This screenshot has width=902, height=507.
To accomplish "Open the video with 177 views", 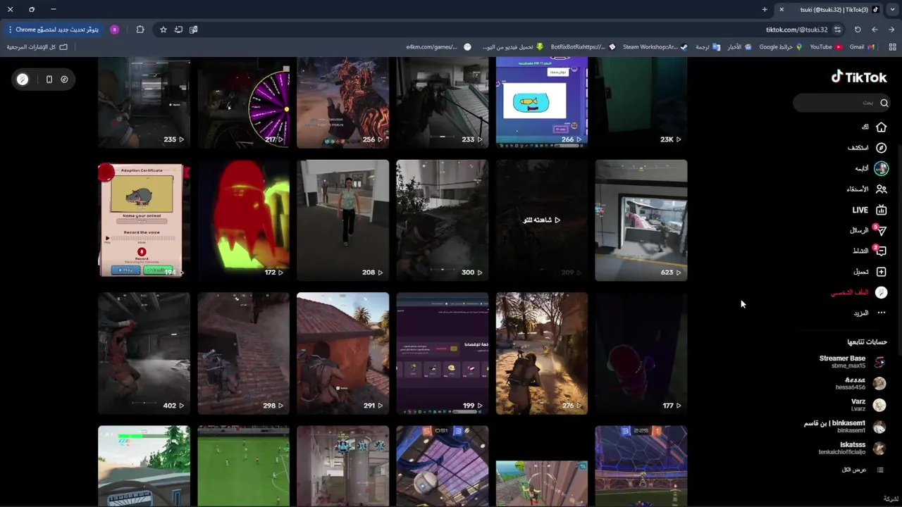I will click(641, 353).
